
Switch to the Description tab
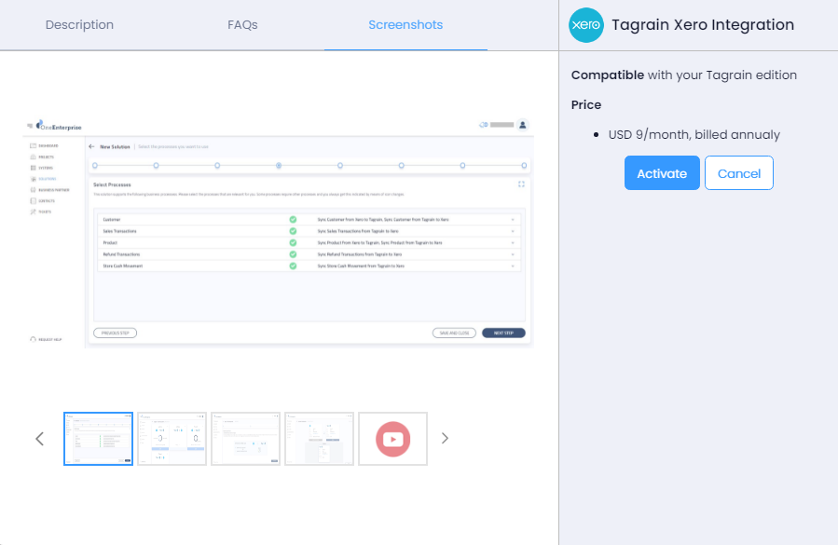pos(79,25)
